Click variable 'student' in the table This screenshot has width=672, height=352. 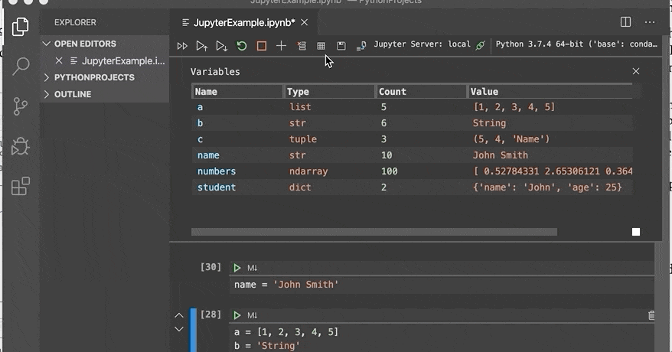217,187
